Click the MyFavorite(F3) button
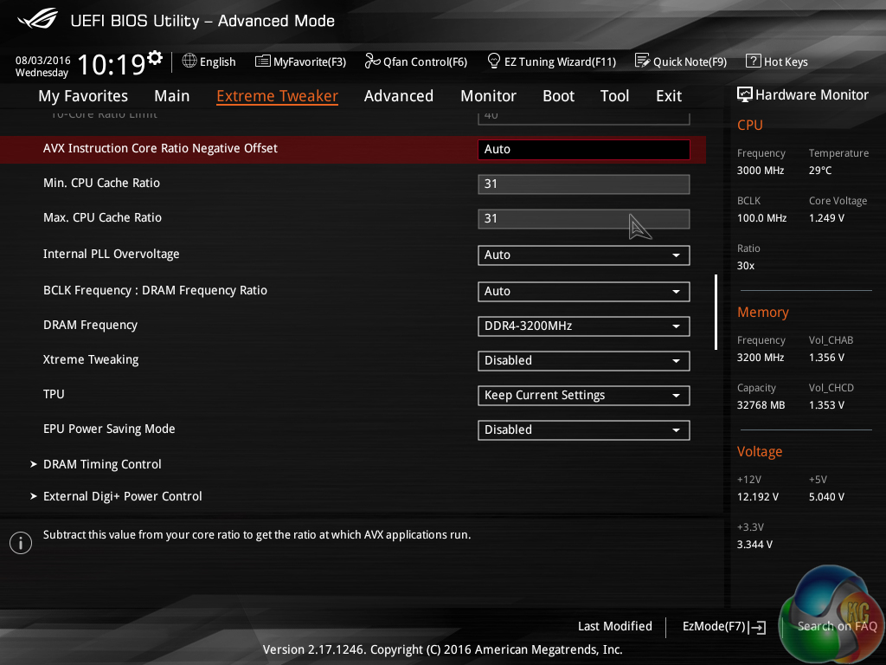The height and width of the screenshot is (665, 886). [x=300, y=61]
